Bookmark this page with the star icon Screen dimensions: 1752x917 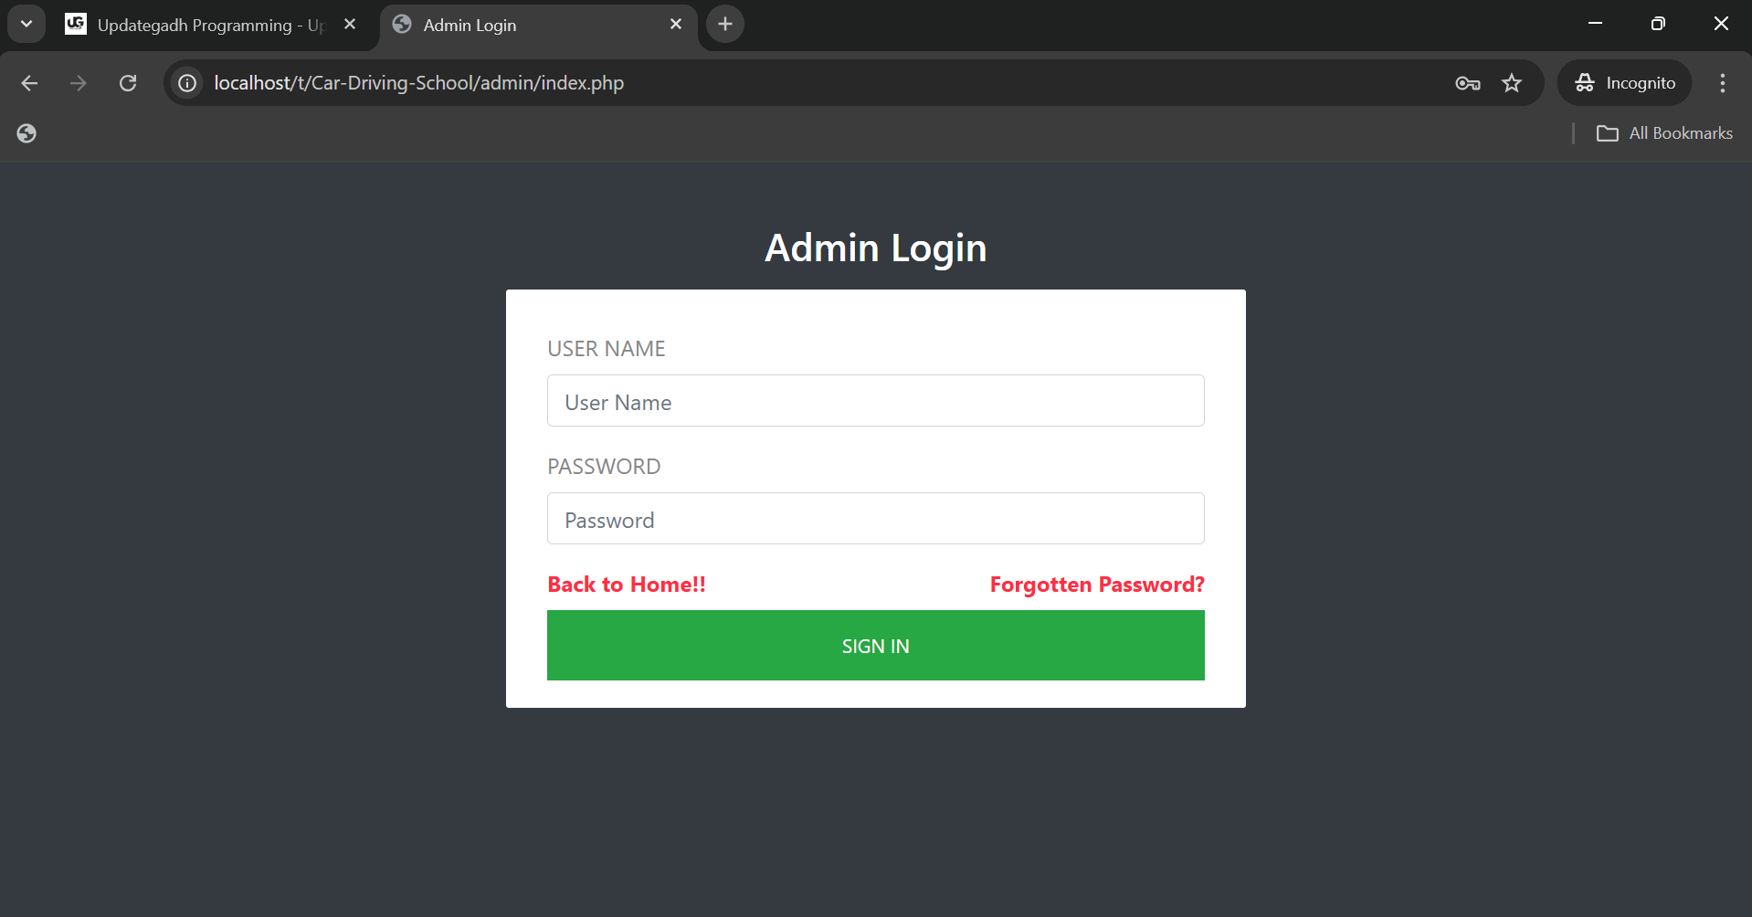pos(1512,83)
